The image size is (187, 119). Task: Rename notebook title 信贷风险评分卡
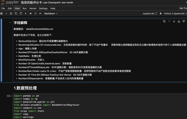pyautogui.click(x=31, y=3)
